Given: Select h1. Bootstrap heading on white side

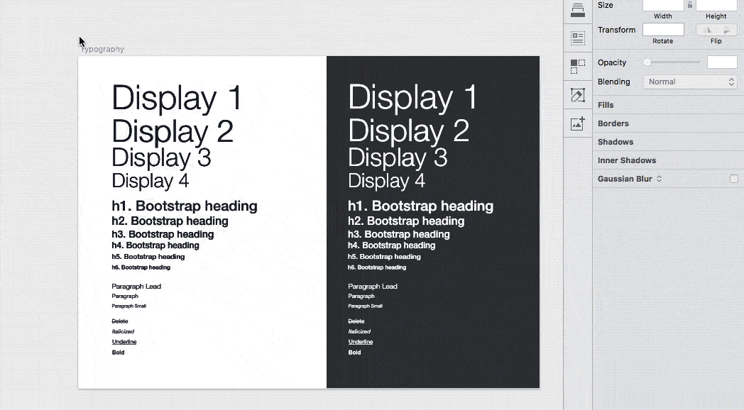Looking at the screenshot, I should [185, 206].
